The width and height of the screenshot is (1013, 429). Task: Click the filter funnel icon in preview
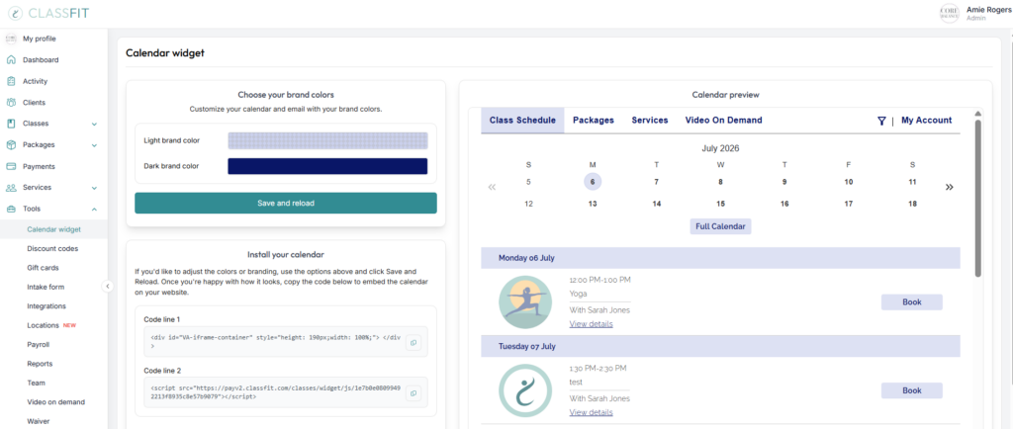[881, 121]
